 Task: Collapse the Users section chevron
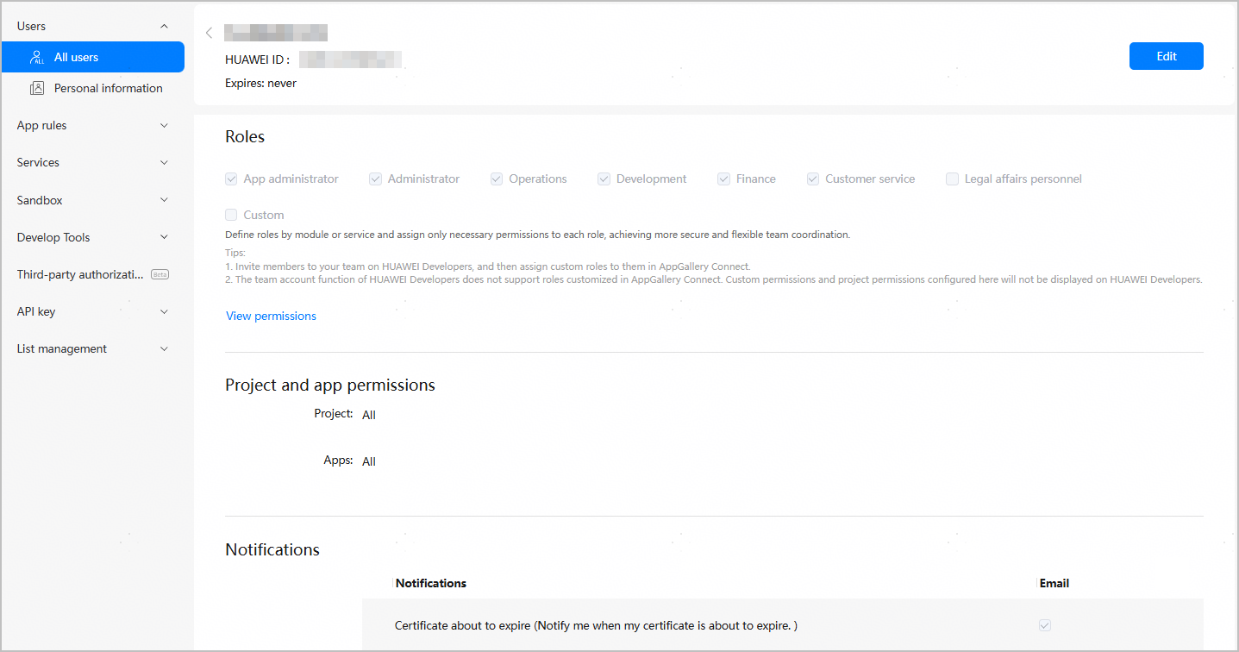point(165,27)
